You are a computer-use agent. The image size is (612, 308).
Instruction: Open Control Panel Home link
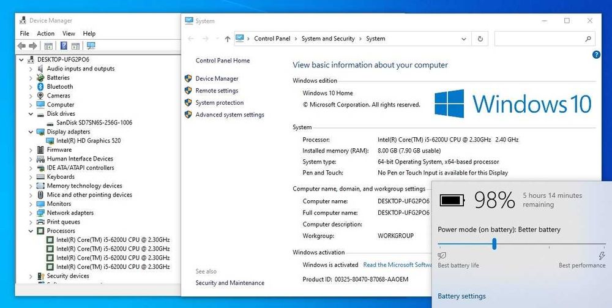coord(223,61)
